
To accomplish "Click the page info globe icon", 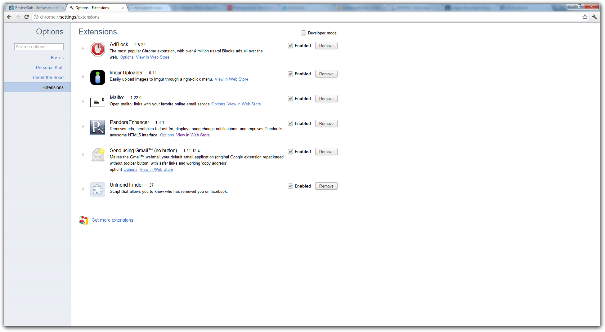I will tap(36, 17).
